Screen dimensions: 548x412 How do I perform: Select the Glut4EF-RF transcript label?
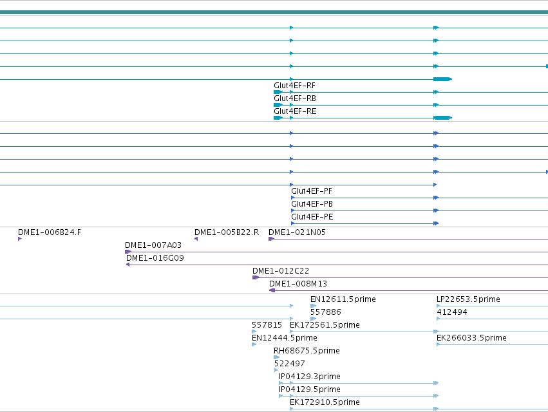(294, 86)
